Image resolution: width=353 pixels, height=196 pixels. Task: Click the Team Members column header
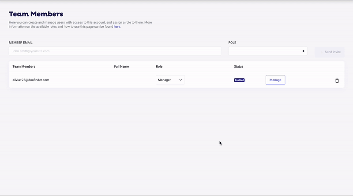pos(24,66)
